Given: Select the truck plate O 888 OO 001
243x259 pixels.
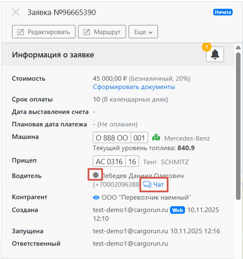Looking at the screenshot, I should tap(120, 138).
